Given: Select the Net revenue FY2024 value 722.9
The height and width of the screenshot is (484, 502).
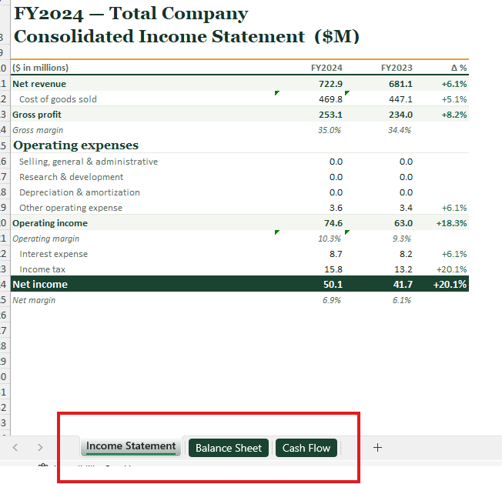Looking at the screenshot, I should point(330,84).
